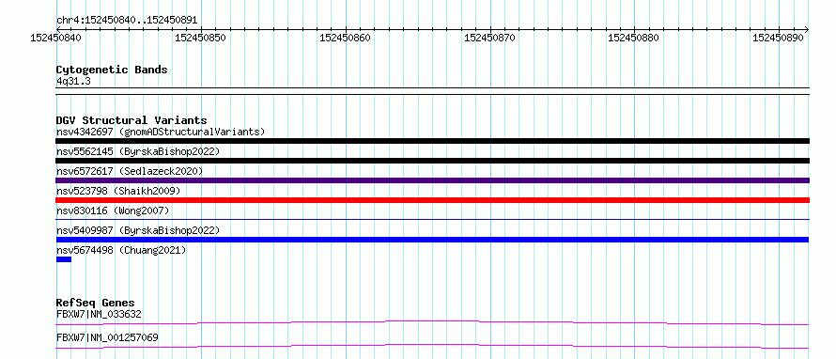Click the thin blue nsv830116 line
This screenshot has width=836, height=359.
432,219
